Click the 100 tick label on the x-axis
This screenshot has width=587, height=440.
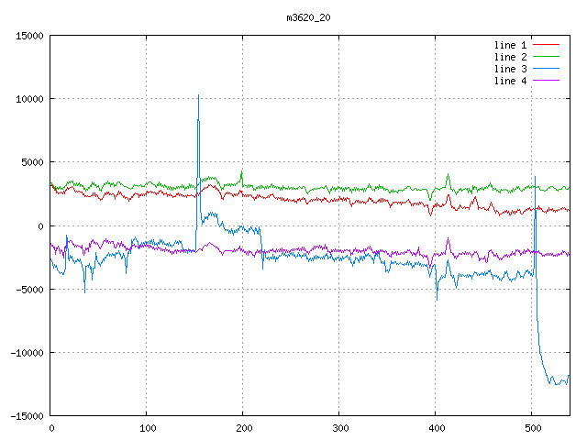pos(146,427)
